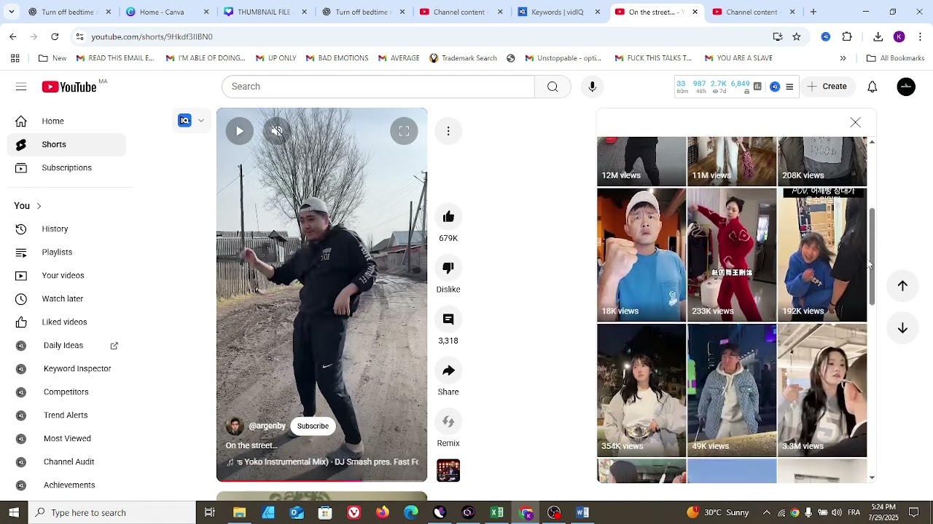Open Most Viewed in the sidebar

click(66, 439)
